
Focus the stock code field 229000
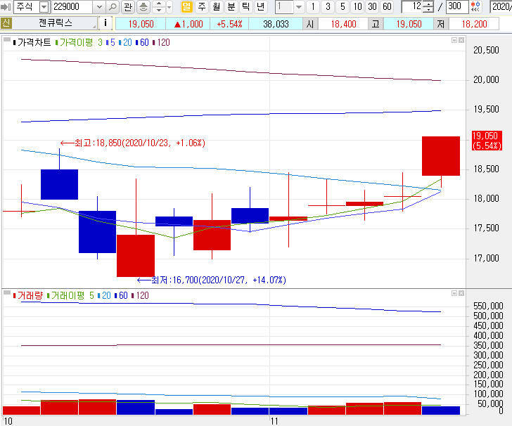[72, 6]
